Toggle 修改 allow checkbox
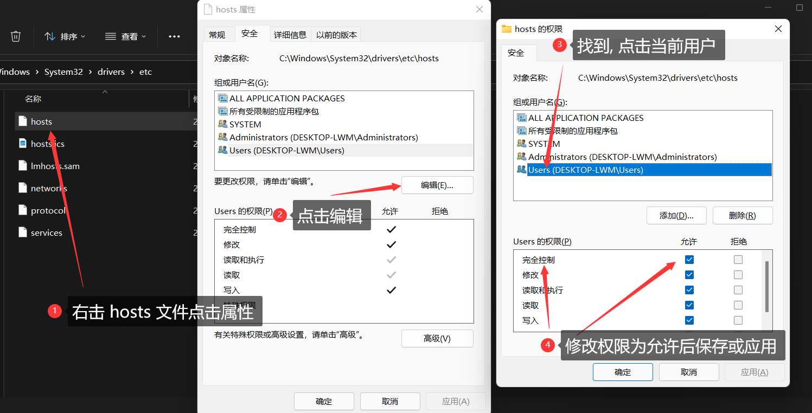Viewport: 812px width, 413px height. [x=689, y=275]
